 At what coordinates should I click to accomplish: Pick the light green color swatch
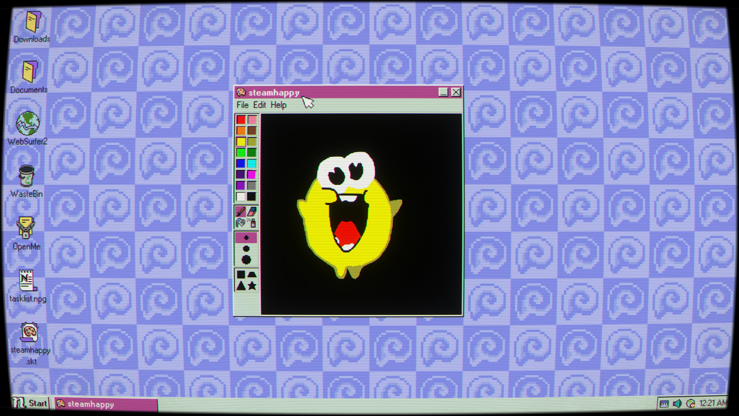pos(241,153)
